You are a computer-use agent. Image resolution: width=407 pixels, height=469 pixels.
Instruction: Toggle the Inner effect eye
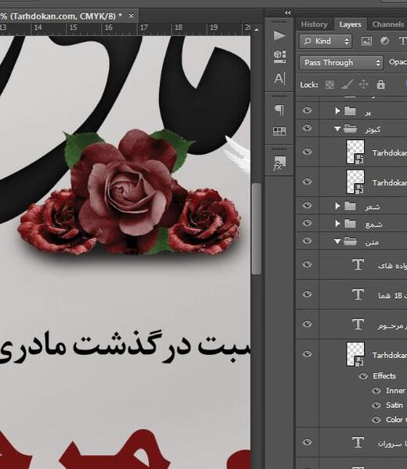pos(376,391)
